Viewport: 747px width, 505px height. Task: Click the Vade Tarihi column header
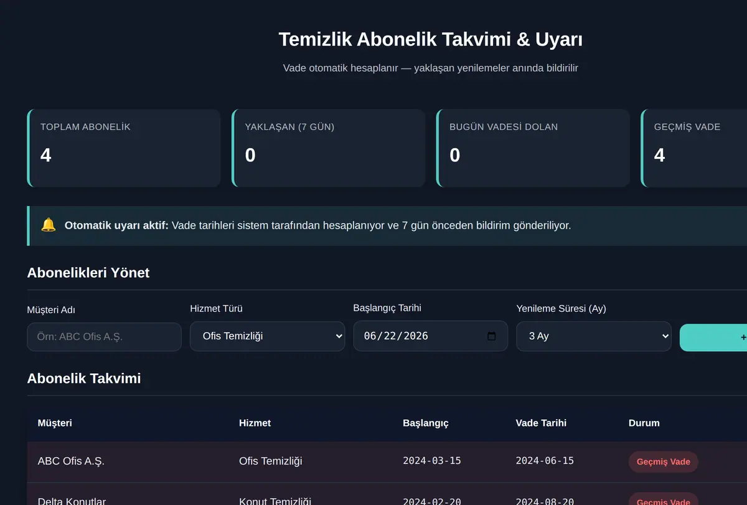pyautogui.click(x=541, y=423)
